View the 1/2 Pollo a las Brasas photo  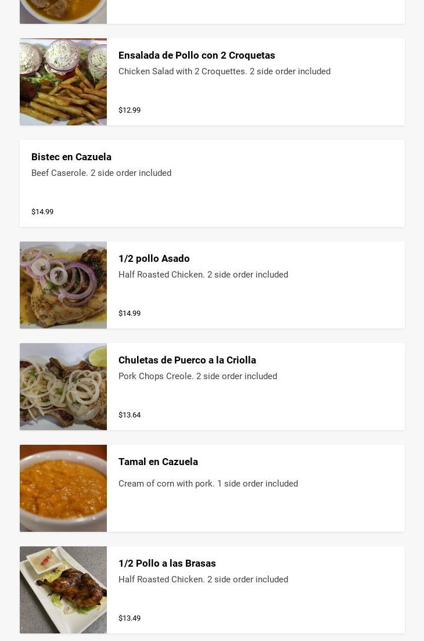(x=63, y=590)
